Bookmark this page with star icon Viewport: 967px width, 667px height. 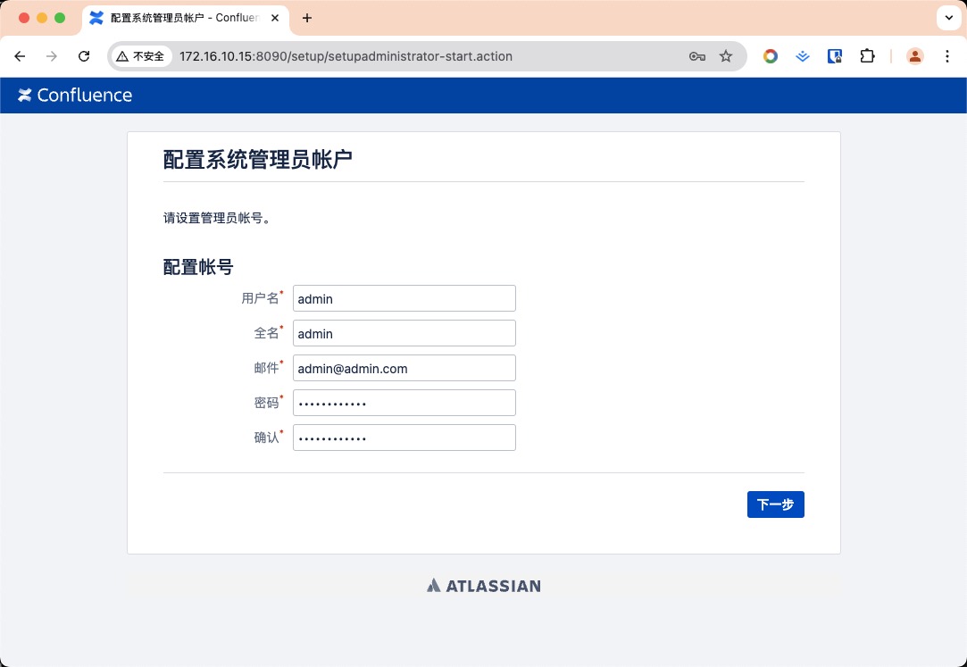pyautogui.click(x=726, y=56)
